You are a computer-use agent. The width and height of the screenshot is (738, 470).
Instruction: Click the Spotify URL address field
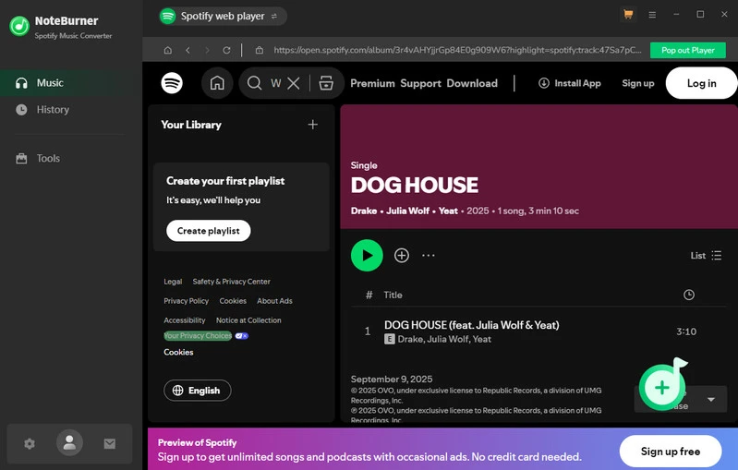click(x=457, y=50)
